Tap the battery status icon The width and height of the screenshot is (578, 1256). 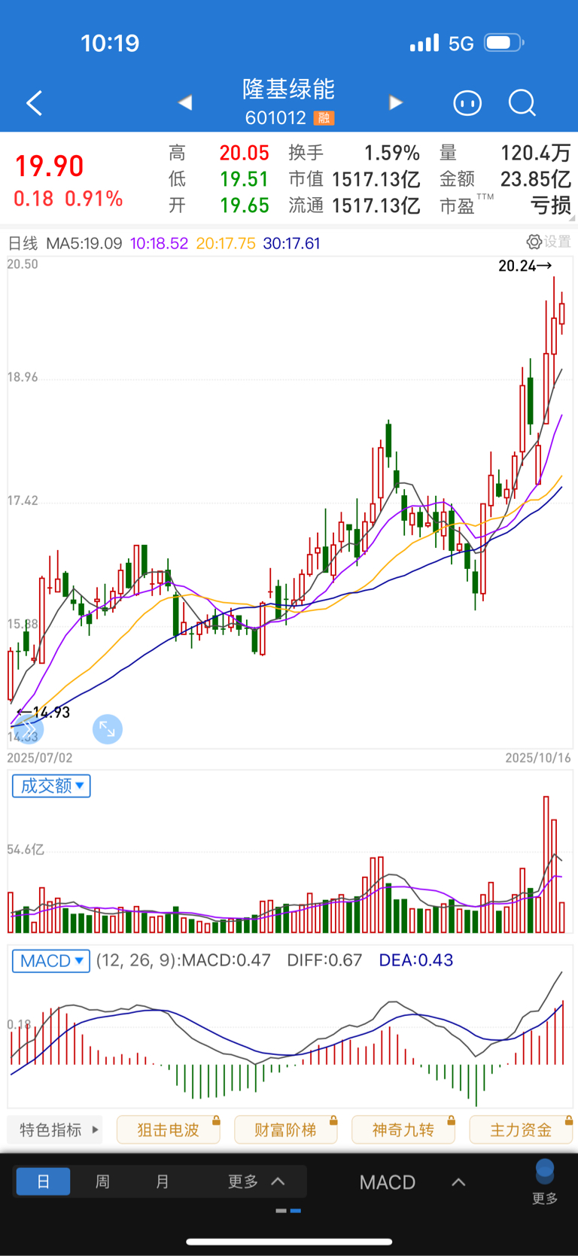504,43
